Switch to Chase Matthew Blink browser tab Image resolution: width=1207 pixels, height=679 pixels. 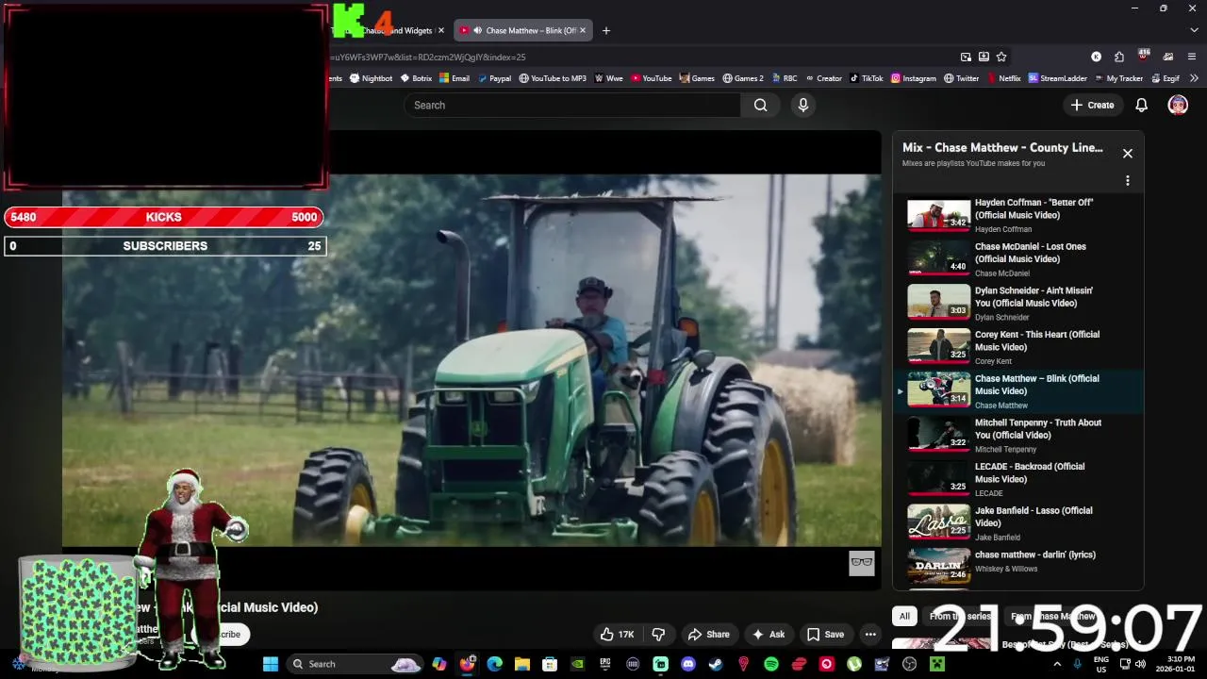click(522, 30)
